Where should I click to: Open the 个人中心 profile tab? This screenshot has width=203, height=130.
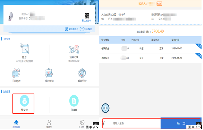(82, 124)
